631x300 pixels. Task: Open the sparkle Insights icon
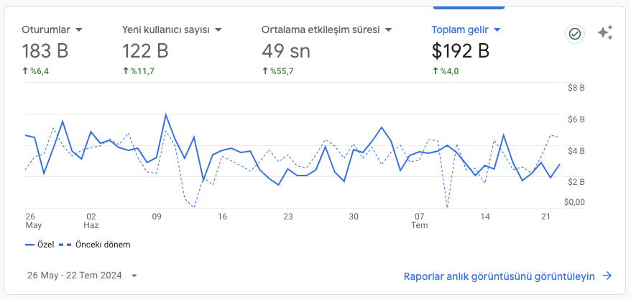click(605, 33)
